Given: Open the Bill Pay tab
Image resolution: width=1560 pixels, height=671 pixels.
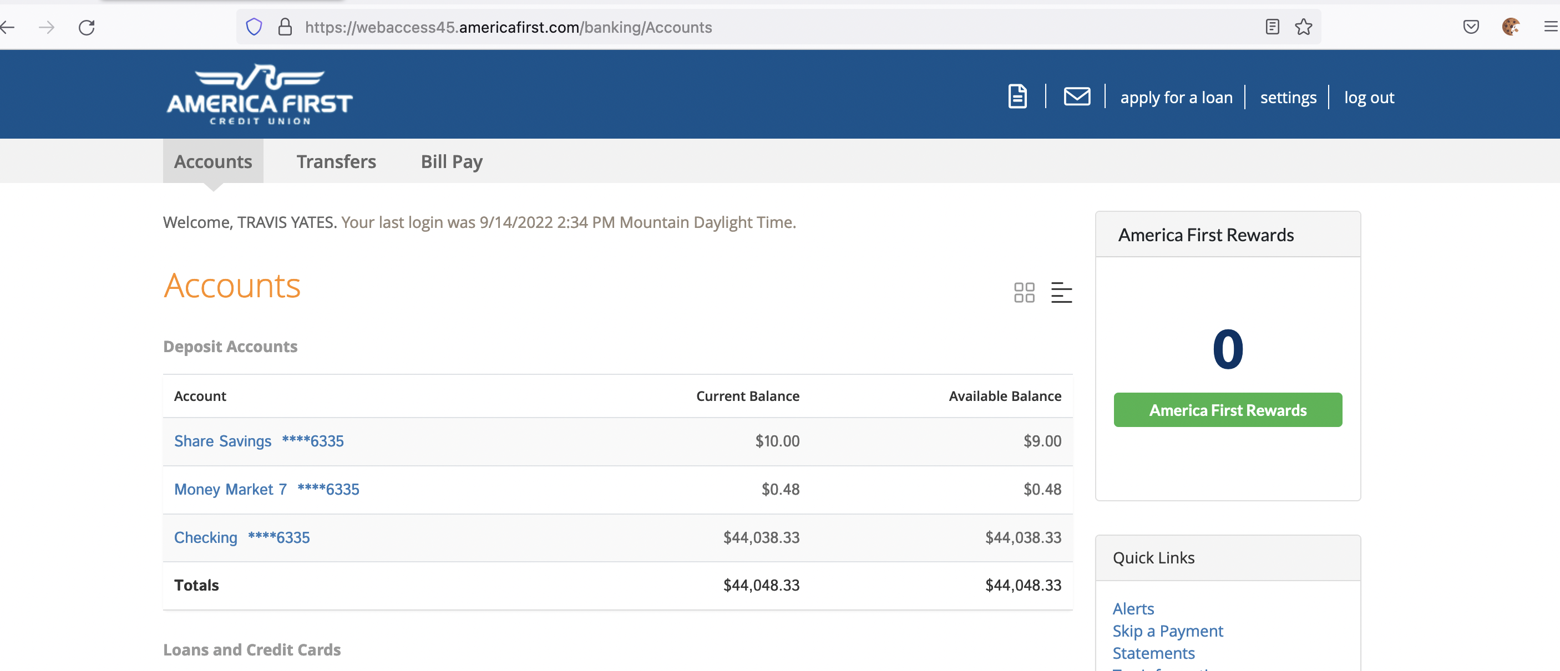Looking at the screenshot, I should [451, 162].
